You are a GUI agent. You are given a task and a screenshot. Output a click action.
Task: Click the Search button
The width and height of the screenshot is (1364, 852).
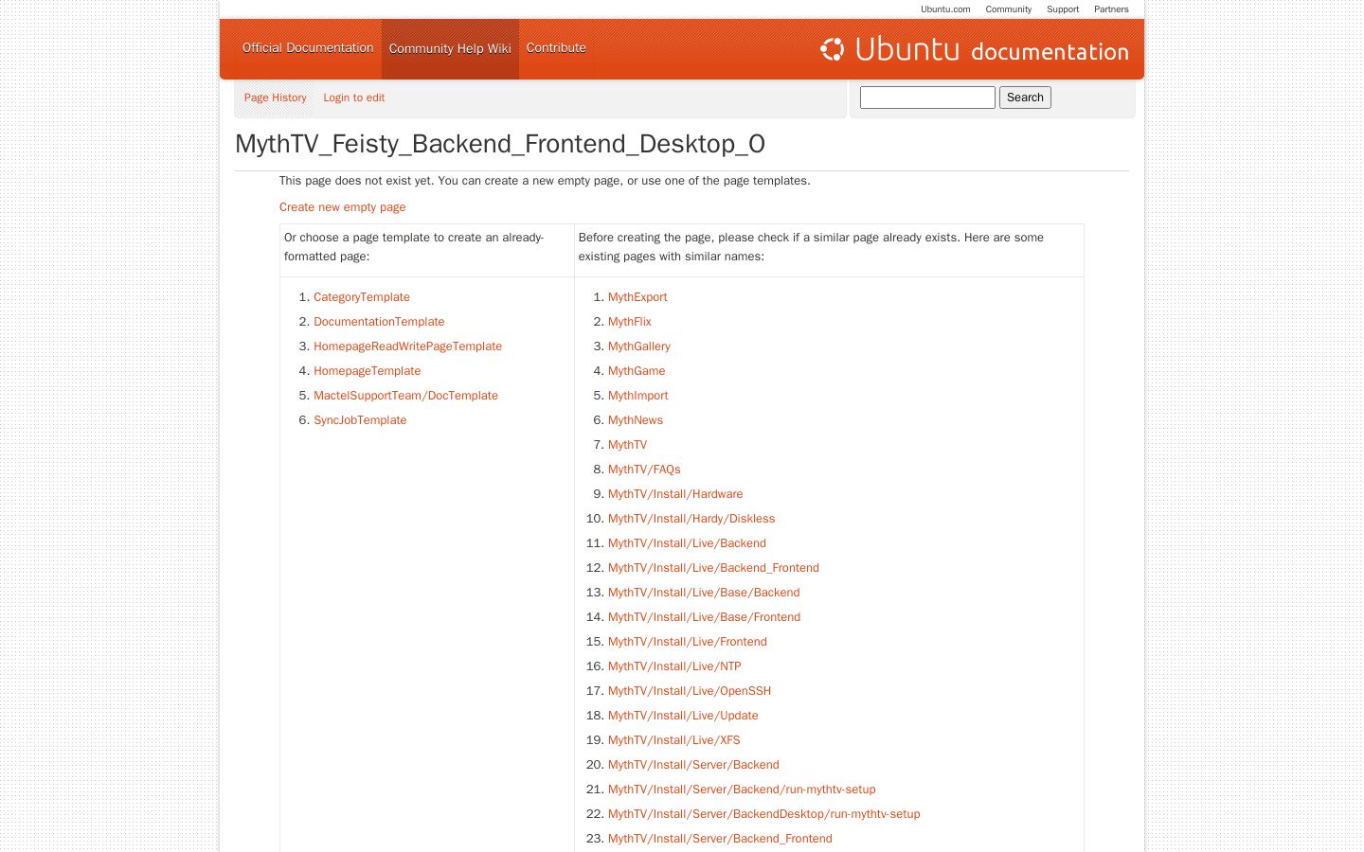[1025, 98]
